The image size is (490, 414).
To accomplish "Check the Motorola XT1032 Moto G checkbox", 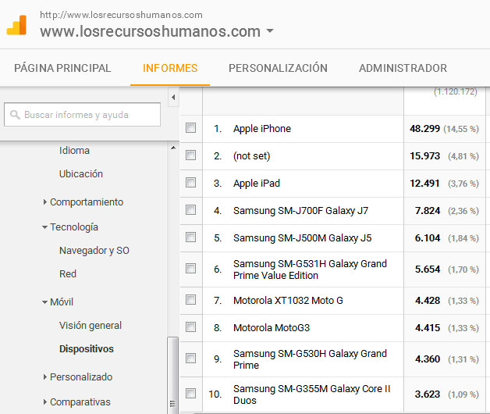I will coord(190,300).
